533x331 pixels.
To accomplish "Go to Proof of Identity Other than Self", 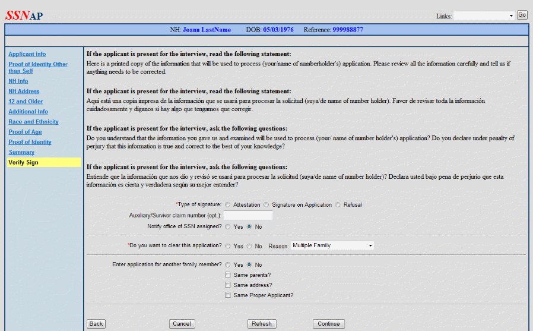I will (x=38, y=67).
